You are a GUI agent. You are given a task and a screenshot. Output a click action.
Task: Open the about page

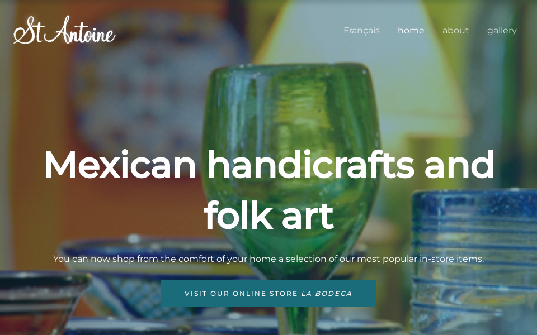(x=455, y=30)
